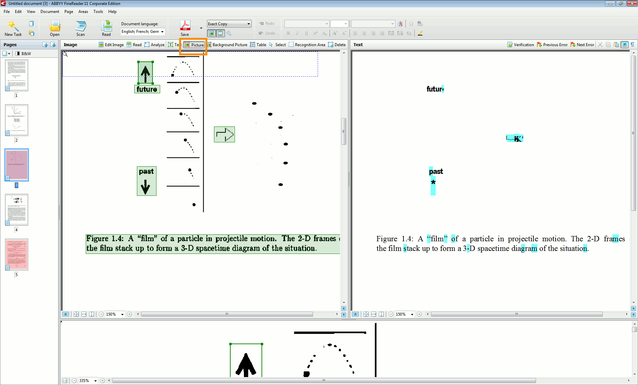Select the Picture area tool

[x=194, y=45]
